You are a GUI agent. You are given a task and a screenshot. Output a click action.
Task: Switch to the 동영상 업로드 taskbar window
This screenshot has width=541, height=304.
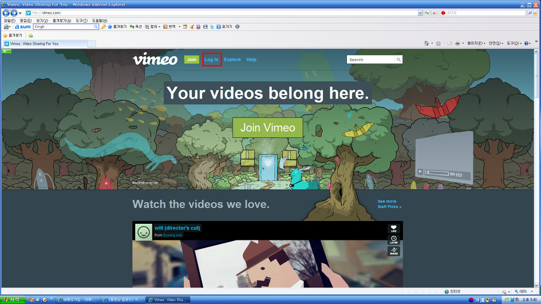123,300
